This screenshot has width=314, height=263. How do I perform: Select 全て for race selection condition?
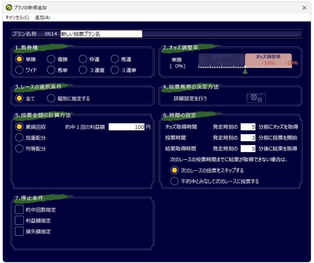pos(19,99)
